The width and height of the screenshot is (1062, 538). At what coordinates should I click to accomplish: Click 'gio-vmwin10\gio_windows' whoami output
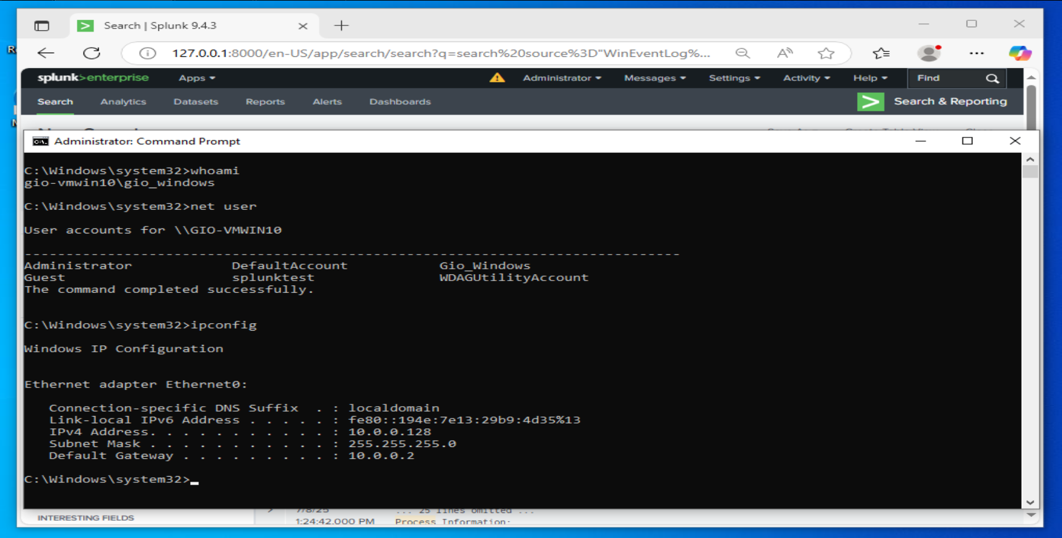[x=120, y=183]
